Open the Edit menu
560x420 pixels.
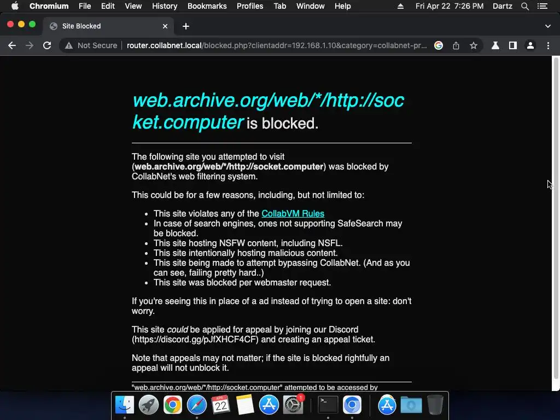pyautogui.click(x=108, y=6)
